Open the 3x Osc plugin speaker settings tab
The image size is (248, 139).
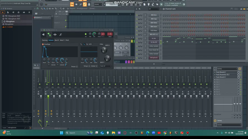[x=44, y=35]
